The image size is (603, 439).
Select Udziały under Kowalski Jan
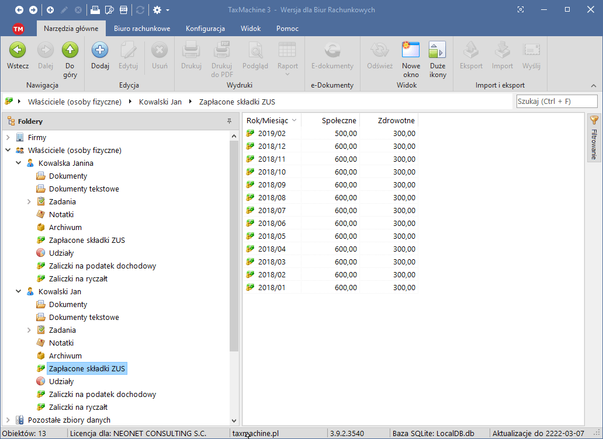(x=61, y=382)
